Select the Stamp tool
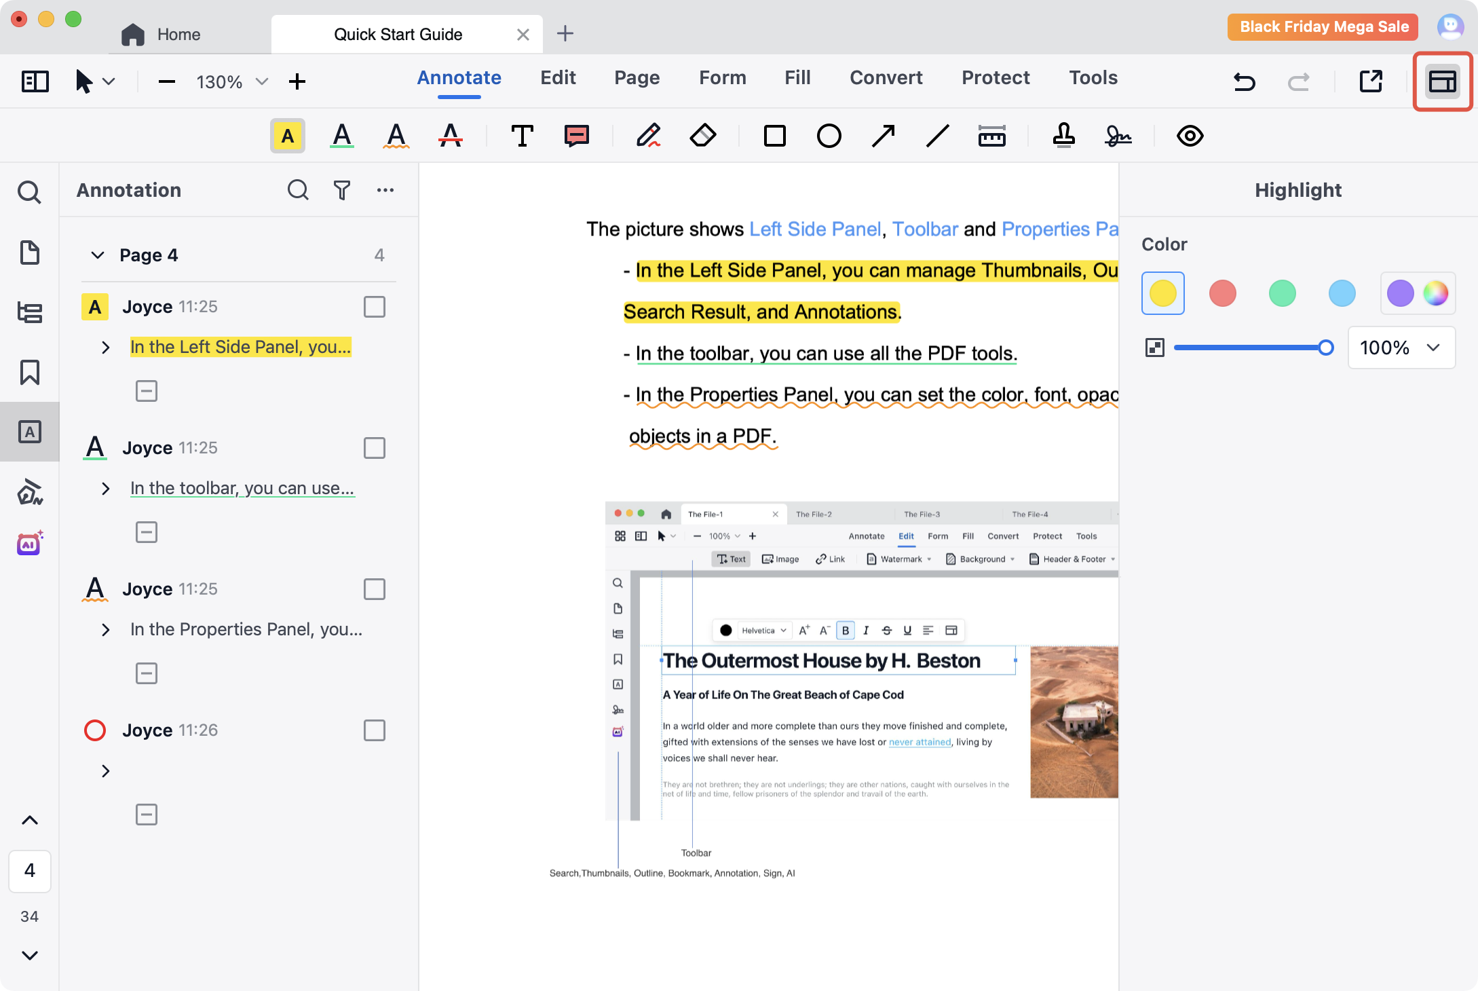 tap(1063, 136)
